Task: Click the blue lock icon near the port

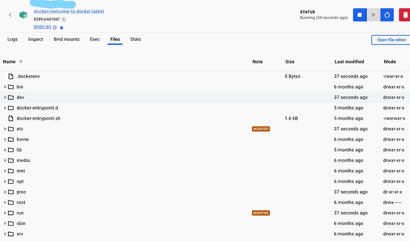Action: 62,28
